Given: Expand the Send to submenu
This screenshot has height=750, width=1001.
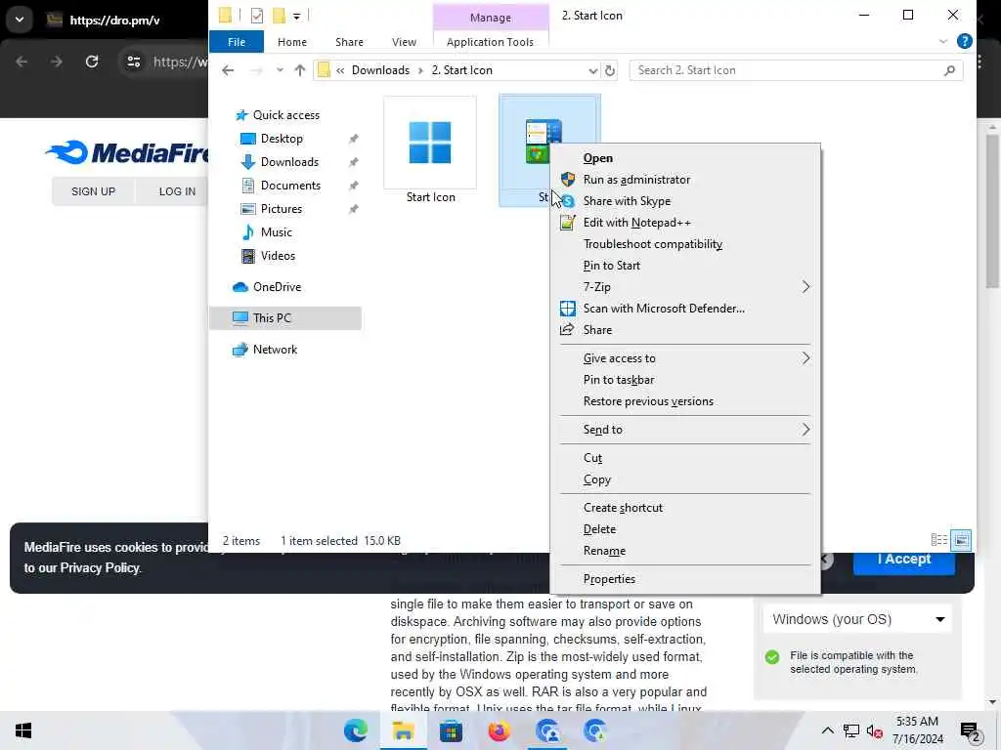Looking at the screenshot, I should coord(684,430).
